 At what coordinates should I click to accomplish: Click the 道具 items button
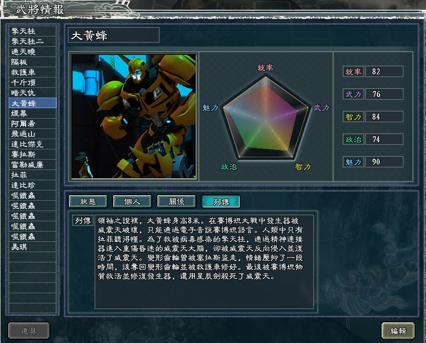click(x=29, y=331)
